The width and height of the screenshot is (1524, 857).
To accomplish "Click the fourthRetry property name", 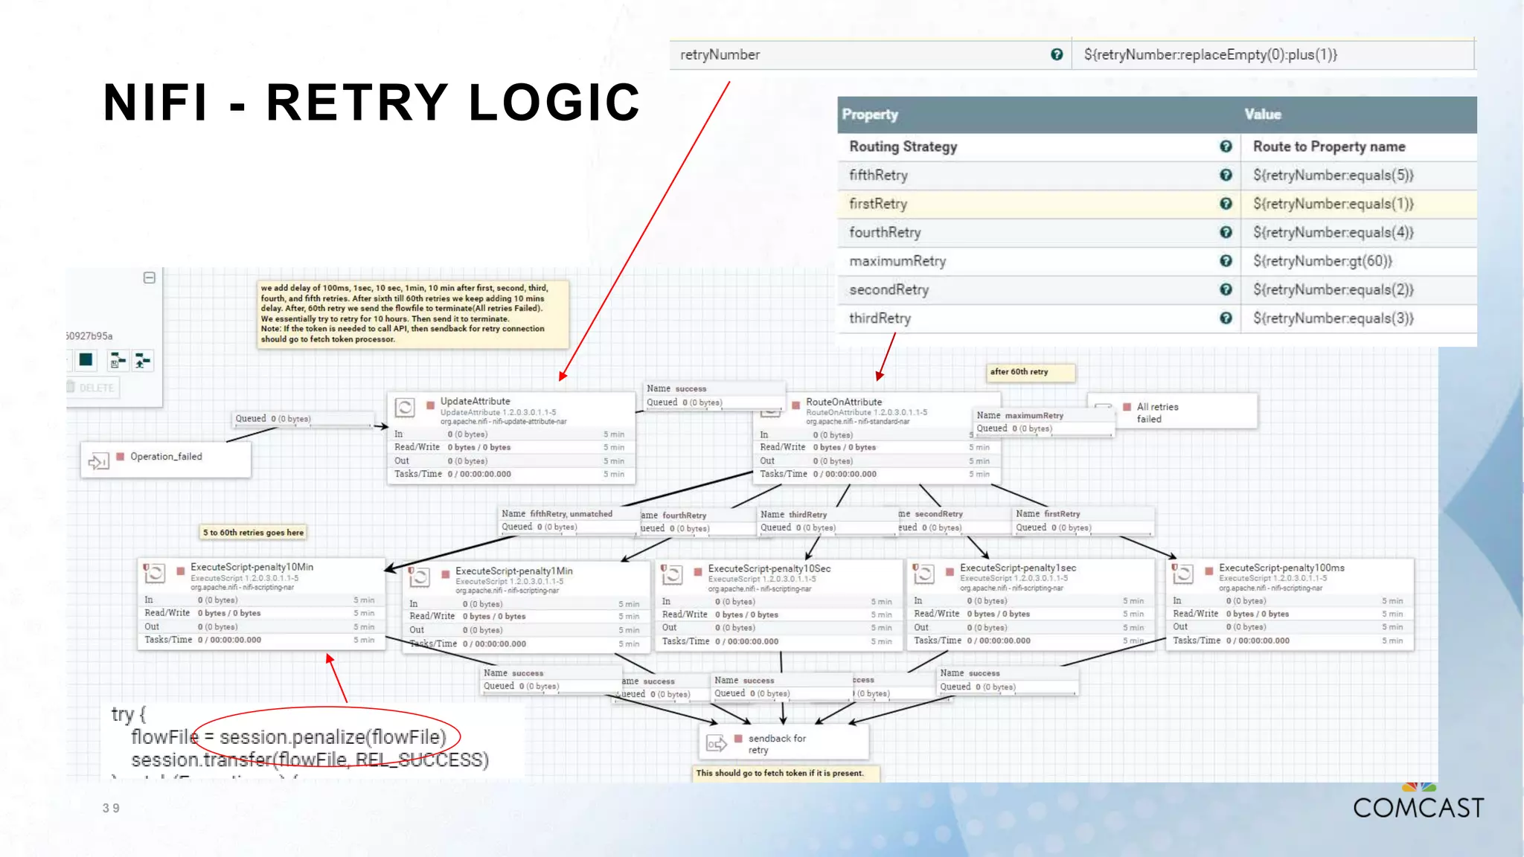I will pyautogui.click(x=885, y=233).
